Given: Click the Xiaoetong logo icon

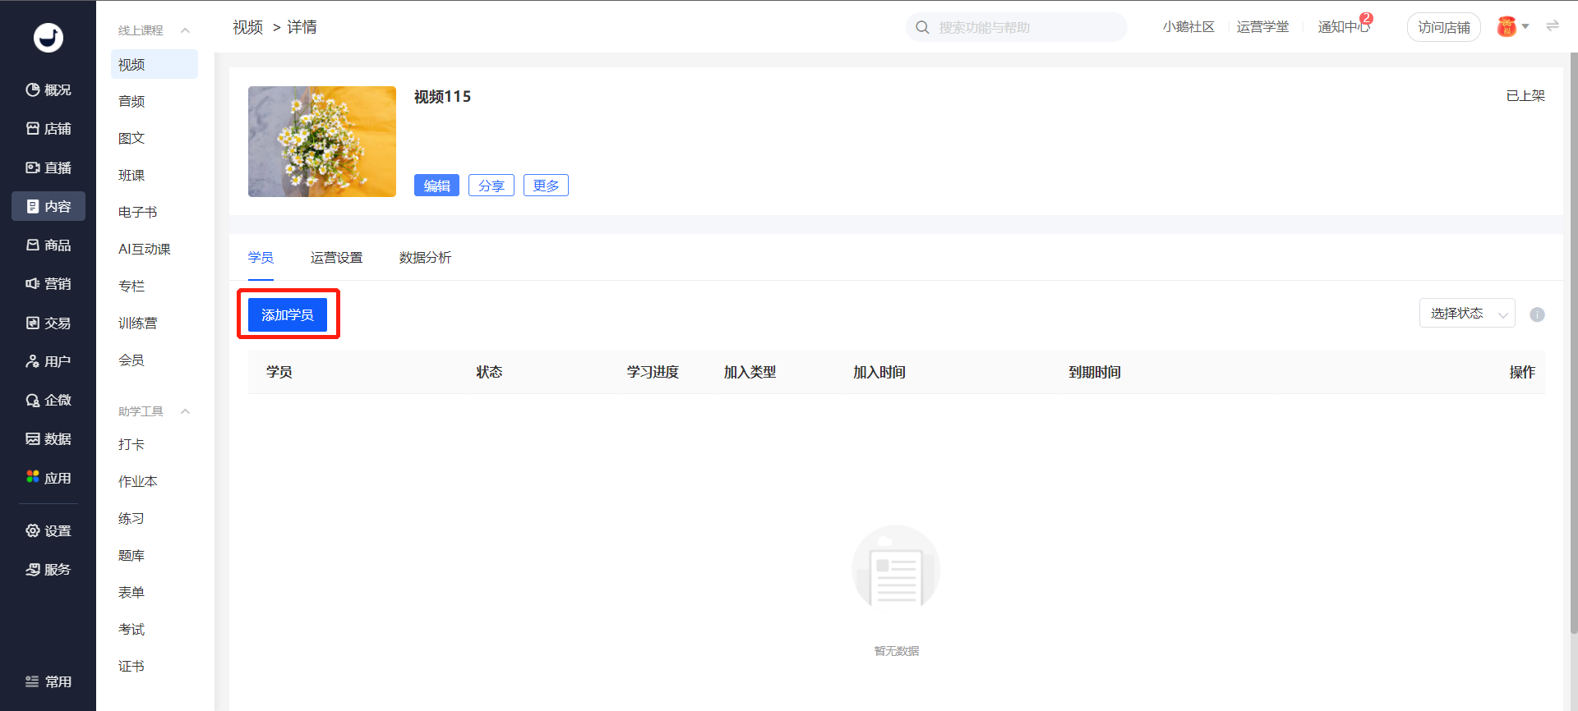Looking at the screenshot, I should point(48,37).
